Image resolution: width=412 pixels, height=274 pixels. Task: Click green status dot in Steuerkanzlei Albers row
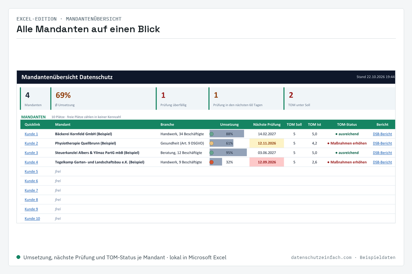tap(211, 153)
